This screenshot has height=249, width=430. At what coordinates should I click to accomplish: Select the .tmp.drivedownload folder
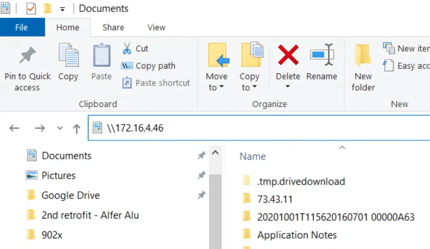[301, 181]
